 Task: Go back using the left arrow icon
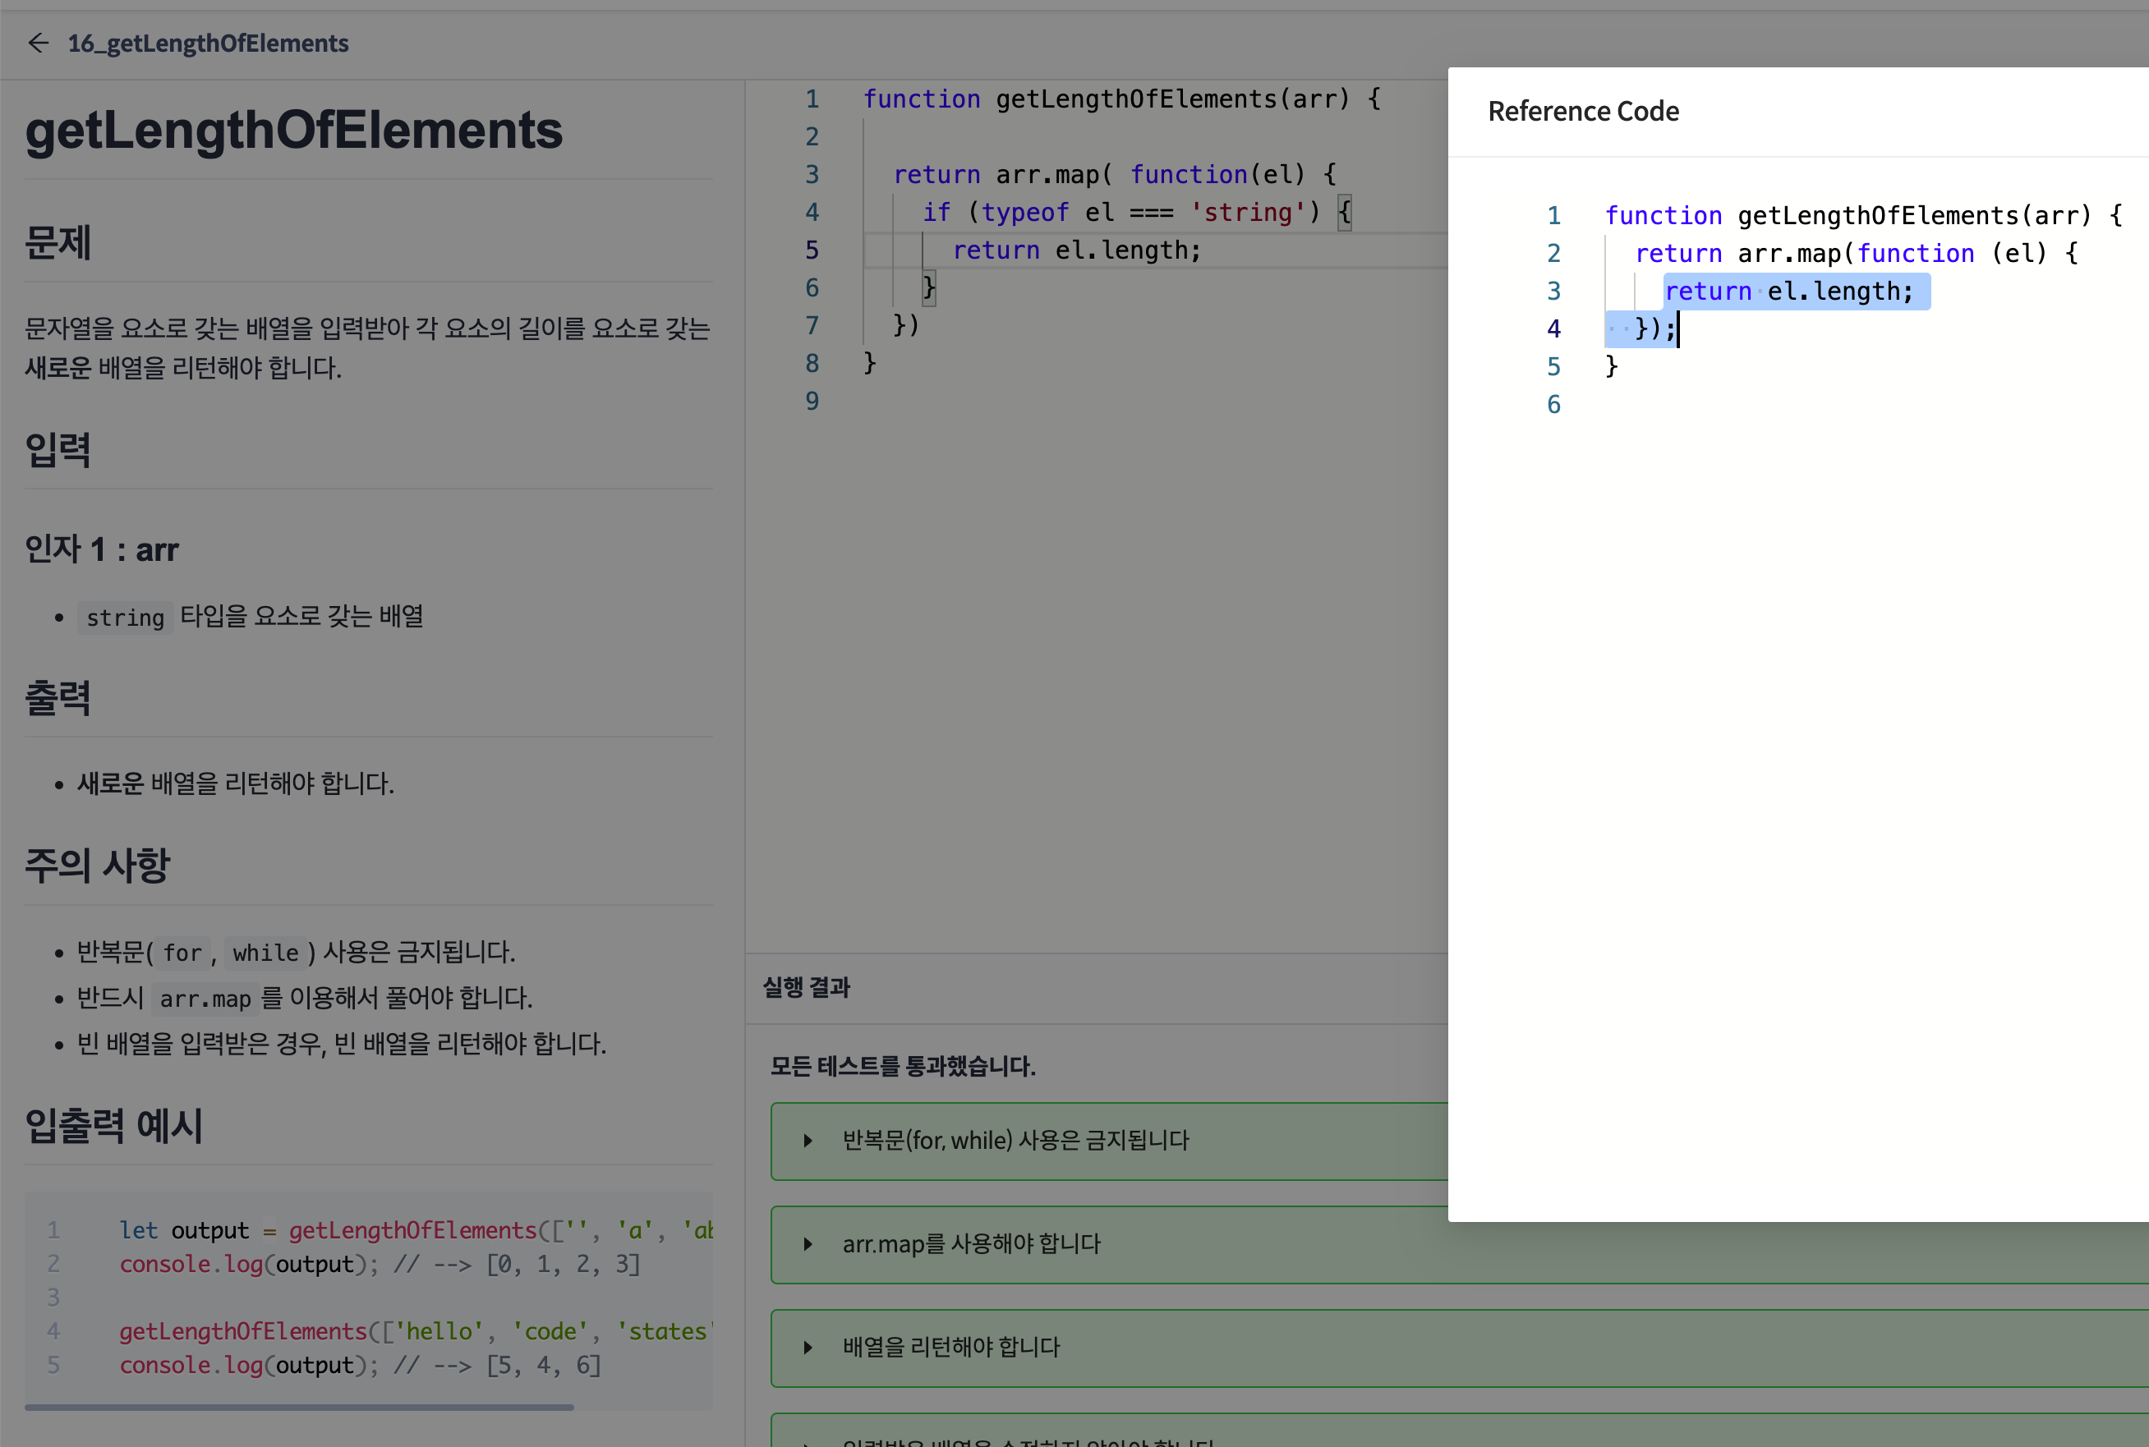[x=38, y=43]
